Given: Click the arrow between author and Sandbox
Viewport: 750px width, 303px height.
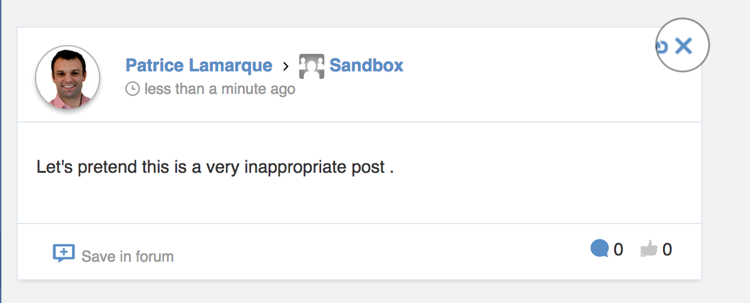Looking at the screenshot, I should pyautogui.click(x=285, y=66).
